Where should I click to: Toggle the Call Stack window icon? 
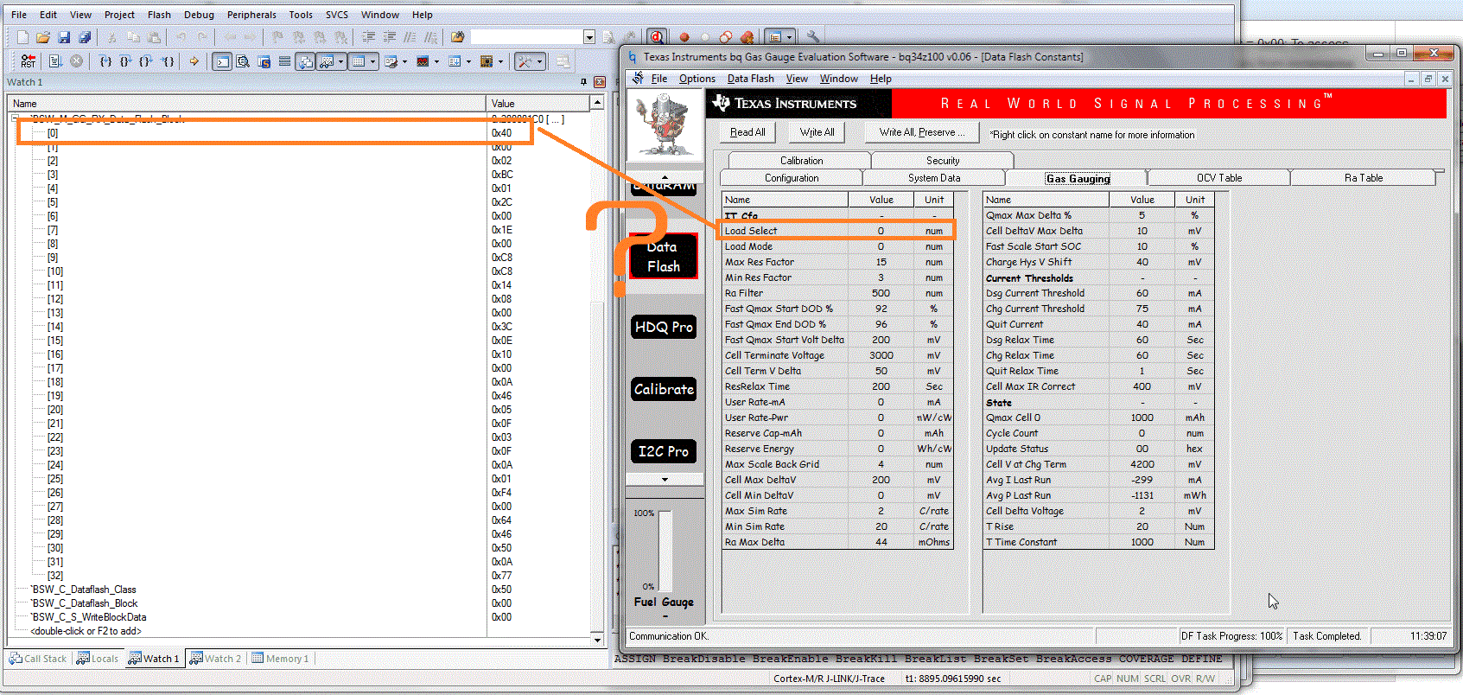[x=305, y=61]
